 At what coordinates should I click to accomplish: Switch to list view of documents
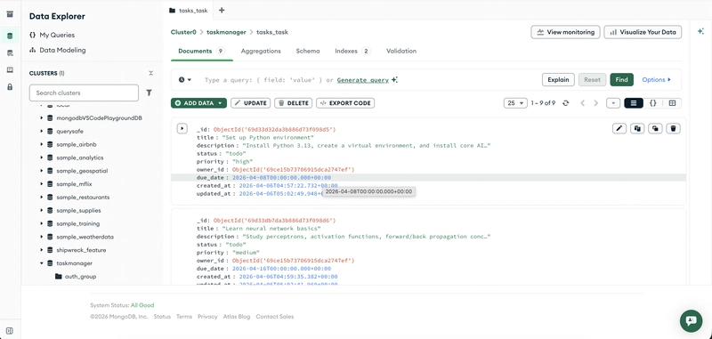(x=634, y=103)
